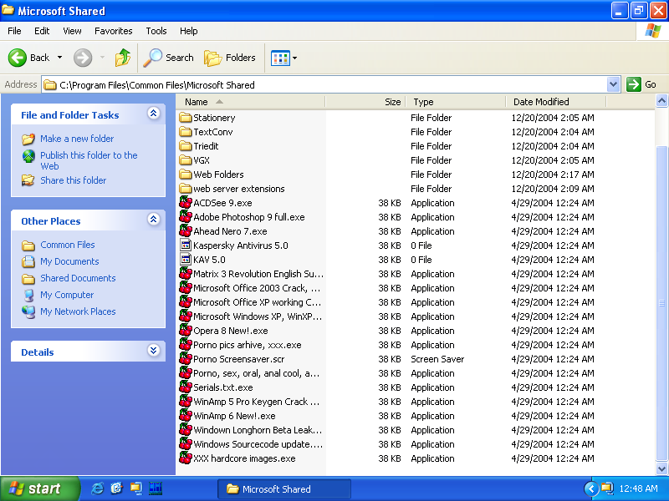
Task: Sort by the Name column header
Action: tap(251, 102)
